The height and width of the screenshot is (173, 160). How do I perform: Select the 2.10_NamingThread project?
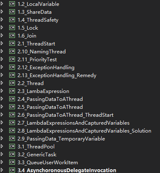(42, 52)
